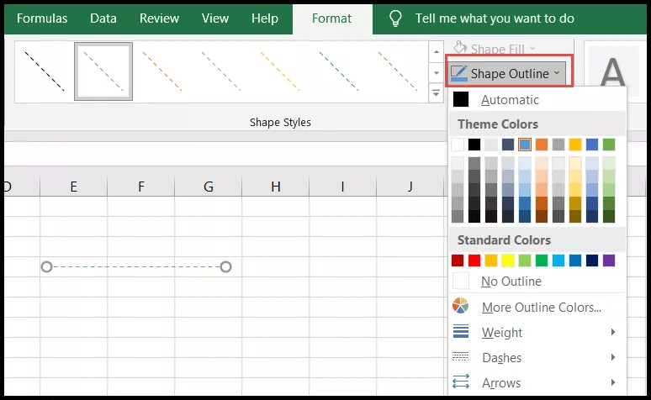Click shape styles gallery down arrow

pos(436,73)
